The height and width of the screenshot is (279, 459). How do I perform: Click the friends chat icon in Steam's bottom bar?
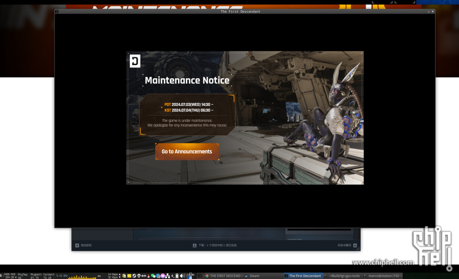click(355, 245)
